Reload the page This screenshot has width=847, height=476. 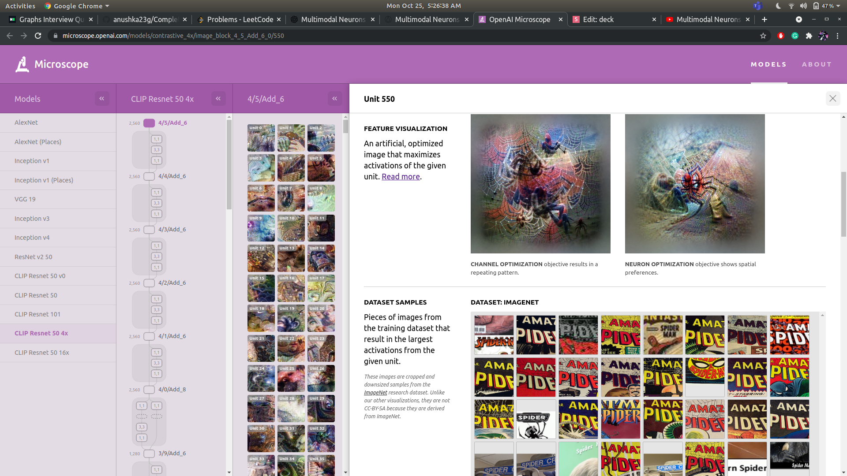pos(38,36)
